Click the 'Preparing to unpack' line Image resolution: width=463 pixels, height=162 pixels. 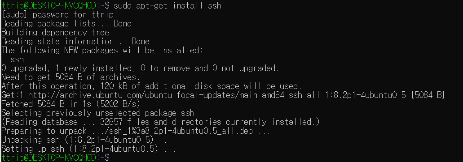pos(136,131)
